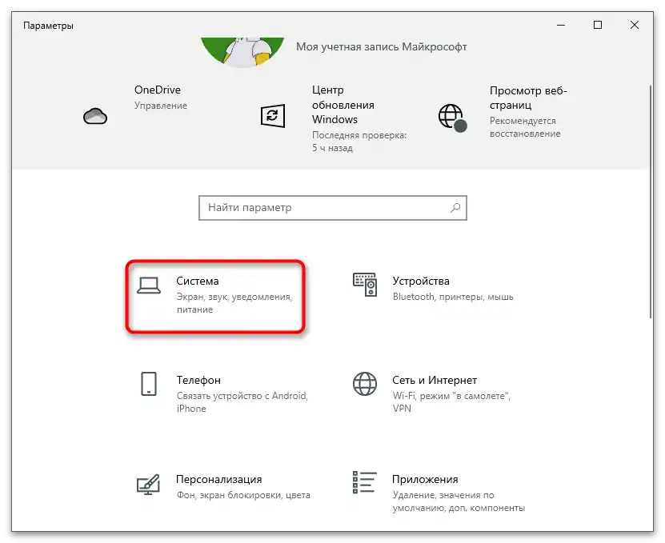
Task: Close the Параметры window
Action: (x=635, y=25)
